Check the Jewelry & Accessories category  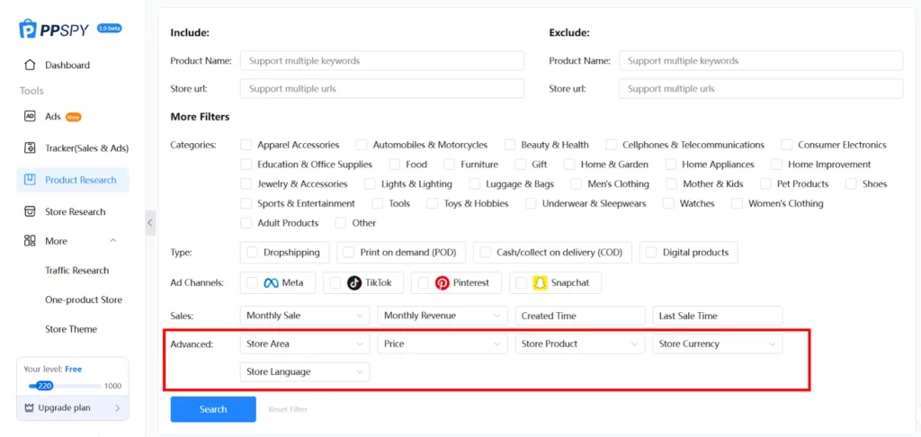tap(246, 183)
